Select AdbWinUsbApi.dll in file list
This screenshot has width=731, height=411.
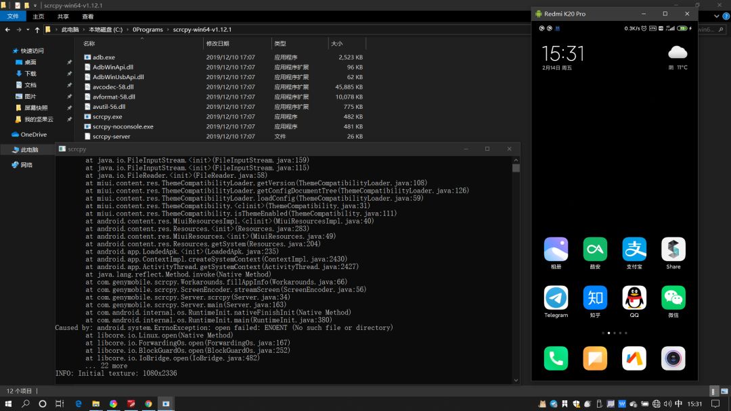[x=118, y=77]
